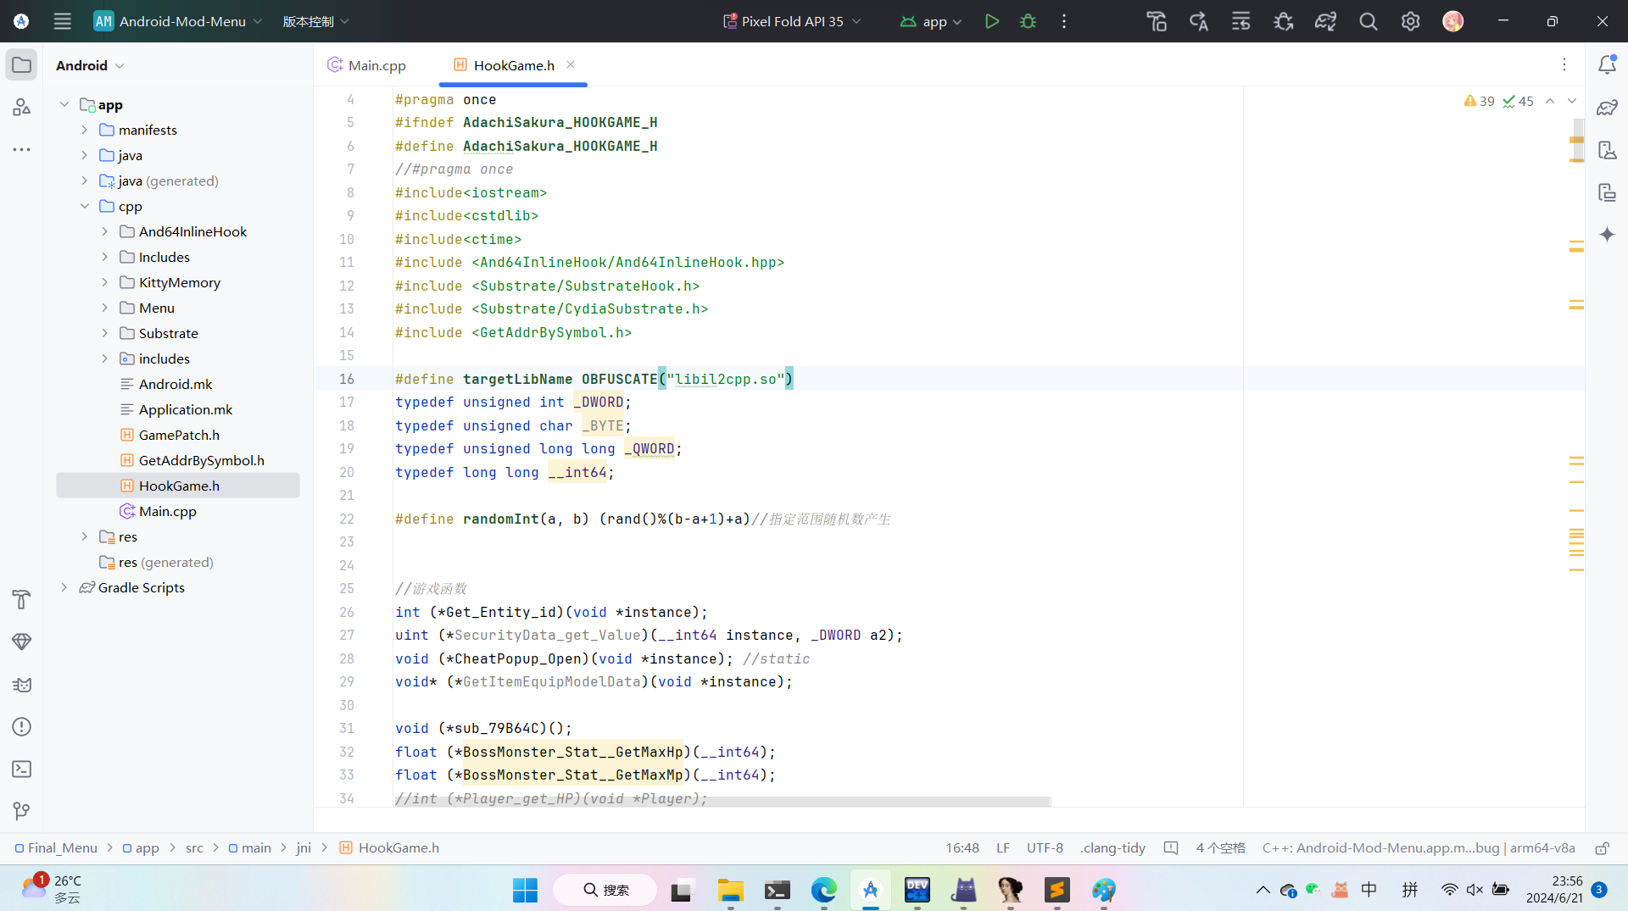The height and width of the screenshot is (911, 1628).
Task: Expand the KittyMemory folder
Action: (x=104, y=282)
